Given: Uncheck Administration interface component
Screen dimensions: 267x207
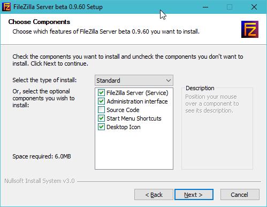Looking at the screenshot, I should click(x=101, y=101).
